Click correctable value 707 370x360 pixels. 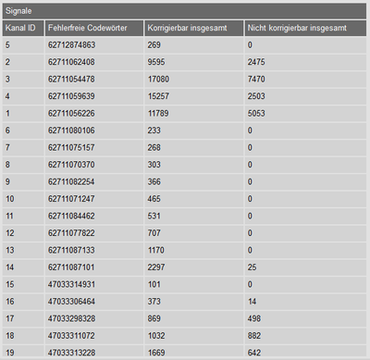(x=154, y=233)
